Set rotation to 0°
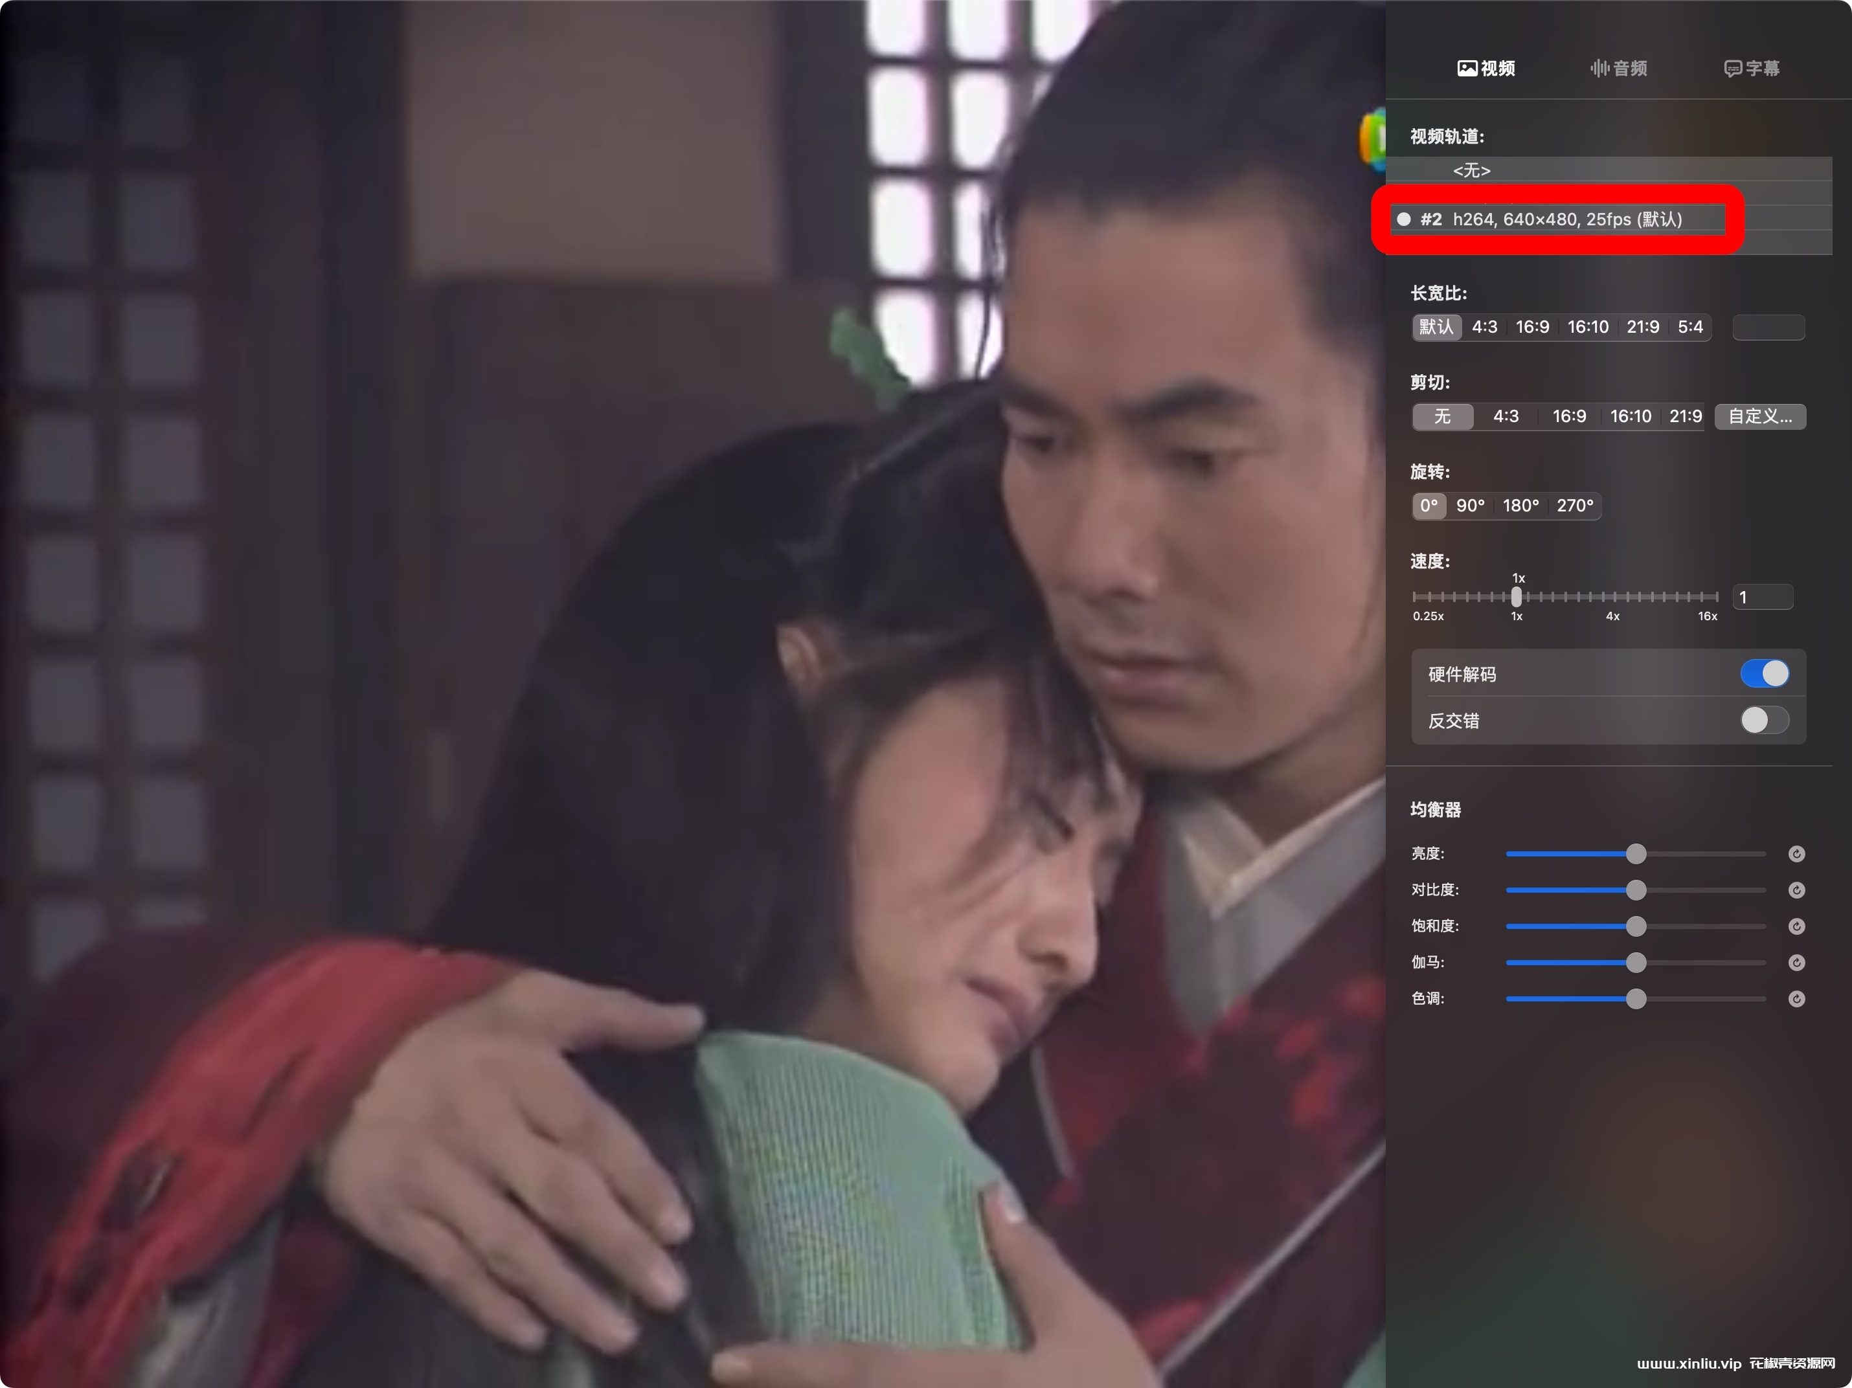Image resolution: width=1852 pixels, height=1388 pixels. coord(1429,506)
